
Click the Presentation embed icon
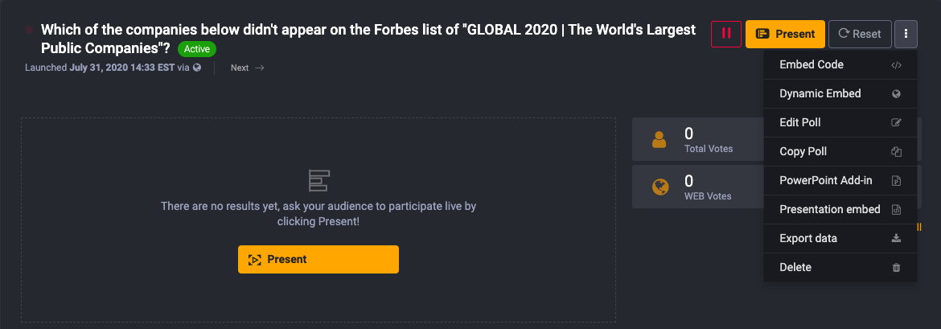pos(896,210)
